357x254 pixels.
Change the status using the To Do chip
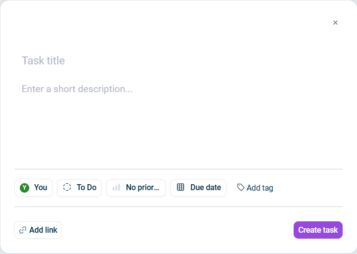click(x=79, y=188)
